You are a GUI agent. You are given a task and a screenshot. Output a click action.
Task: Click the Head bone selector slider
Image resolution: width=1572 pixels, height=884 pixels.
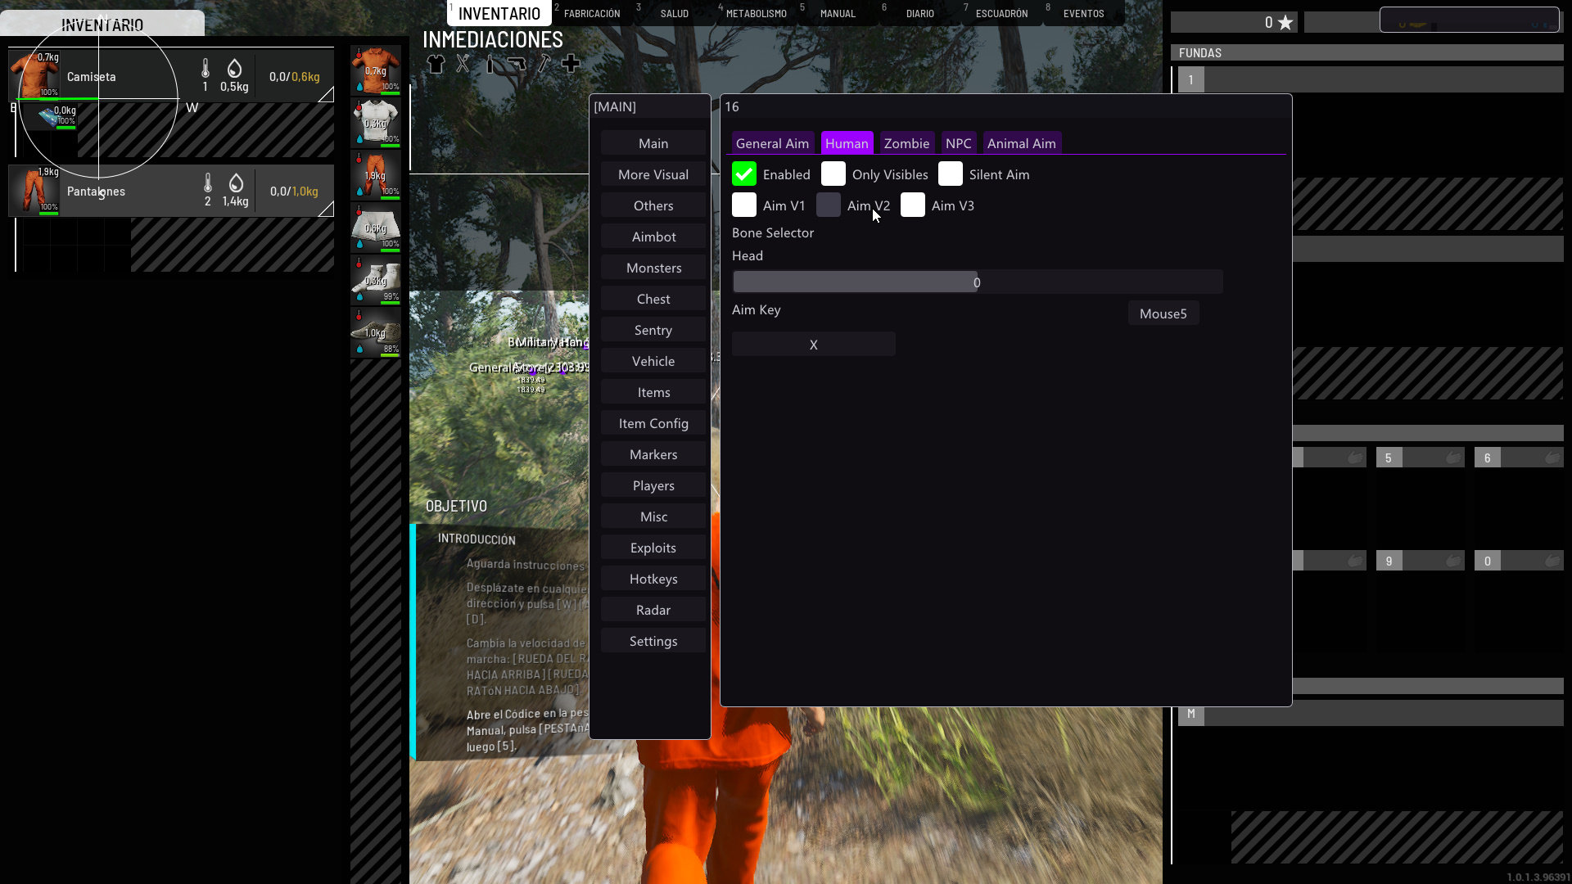(977, 282)
